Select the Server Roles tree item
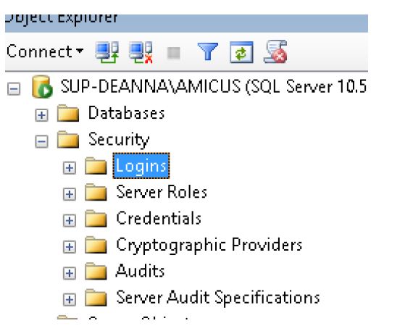The width and height of the screenshot is (413, 326). (162, 192)
